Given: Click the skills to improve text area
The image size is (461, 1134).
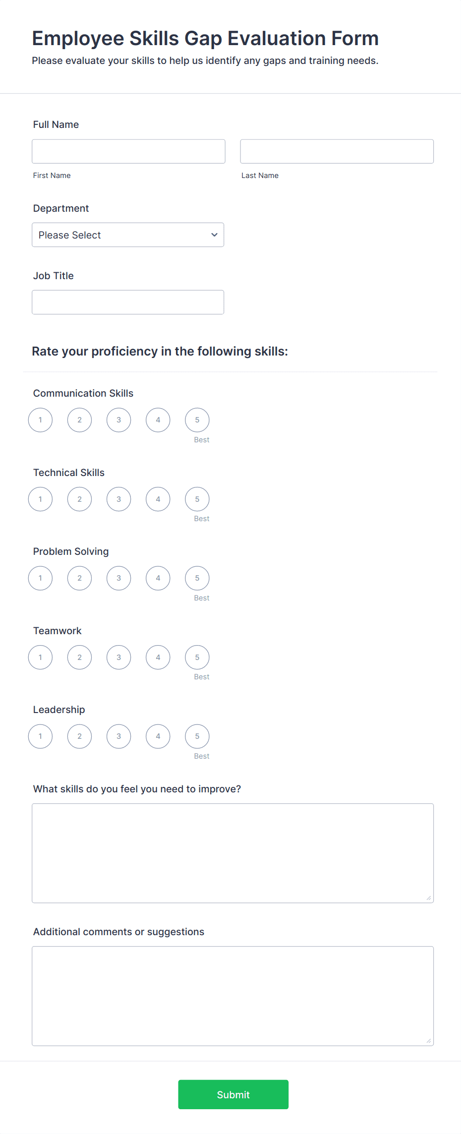Looking at the screenshot, I should [x=232, y=853].
